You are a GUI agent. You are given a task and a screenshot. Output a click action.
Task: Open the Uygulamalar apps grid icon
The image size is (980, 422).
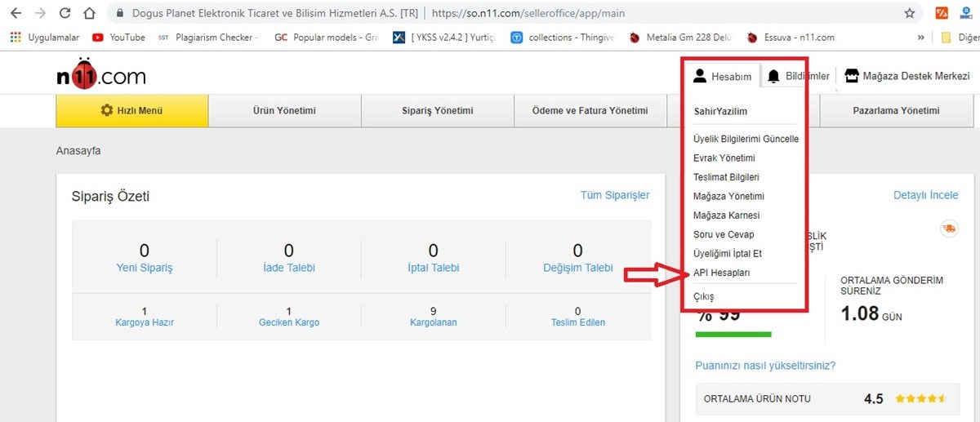(16, 37)
